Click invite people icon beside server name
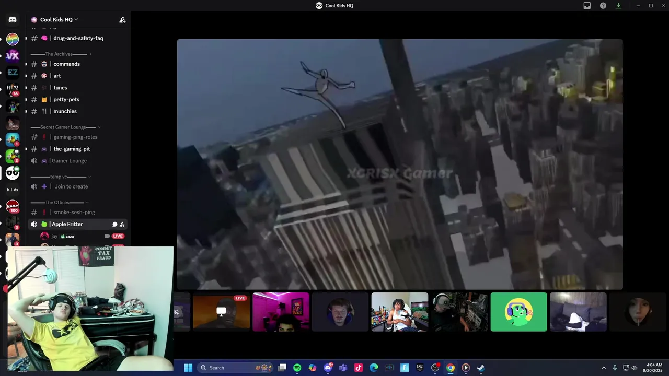 122,20
